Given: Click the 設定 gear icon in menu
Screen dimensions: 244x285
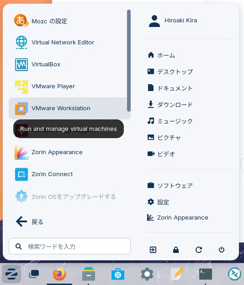Looking at the screenshot, I should click(x=151, y=202).
